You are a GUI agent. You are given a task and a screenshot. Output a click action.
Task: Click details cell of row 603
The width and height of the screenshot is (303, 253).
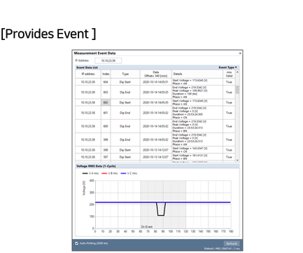point(197,93)
